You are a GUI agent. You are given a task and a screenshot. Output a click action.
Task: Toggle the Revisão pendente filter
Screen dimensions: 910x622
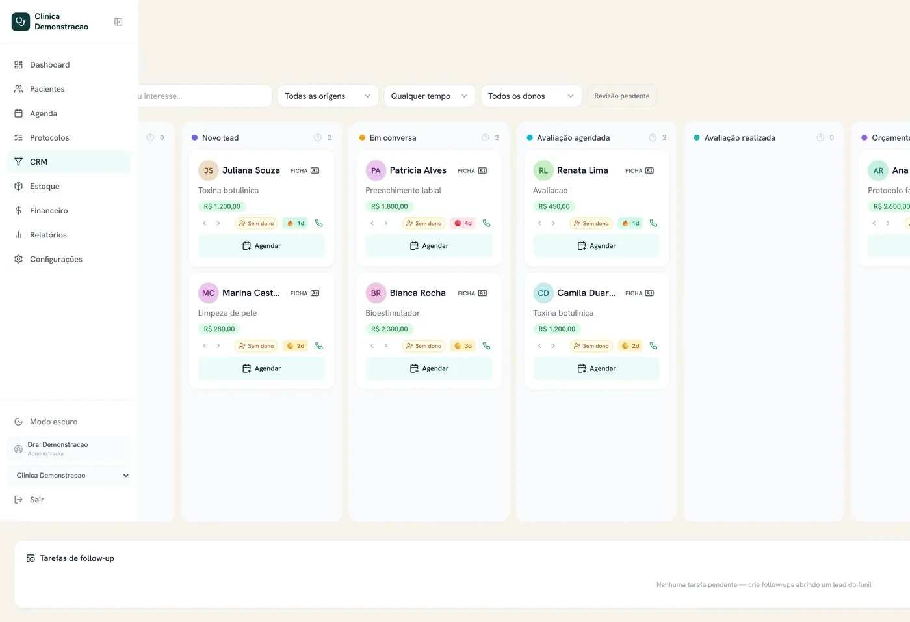coord(622,96)
